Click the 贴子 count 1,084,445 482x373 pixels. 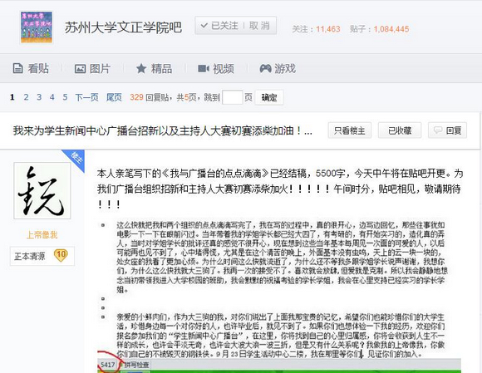[x=391, y=29]
